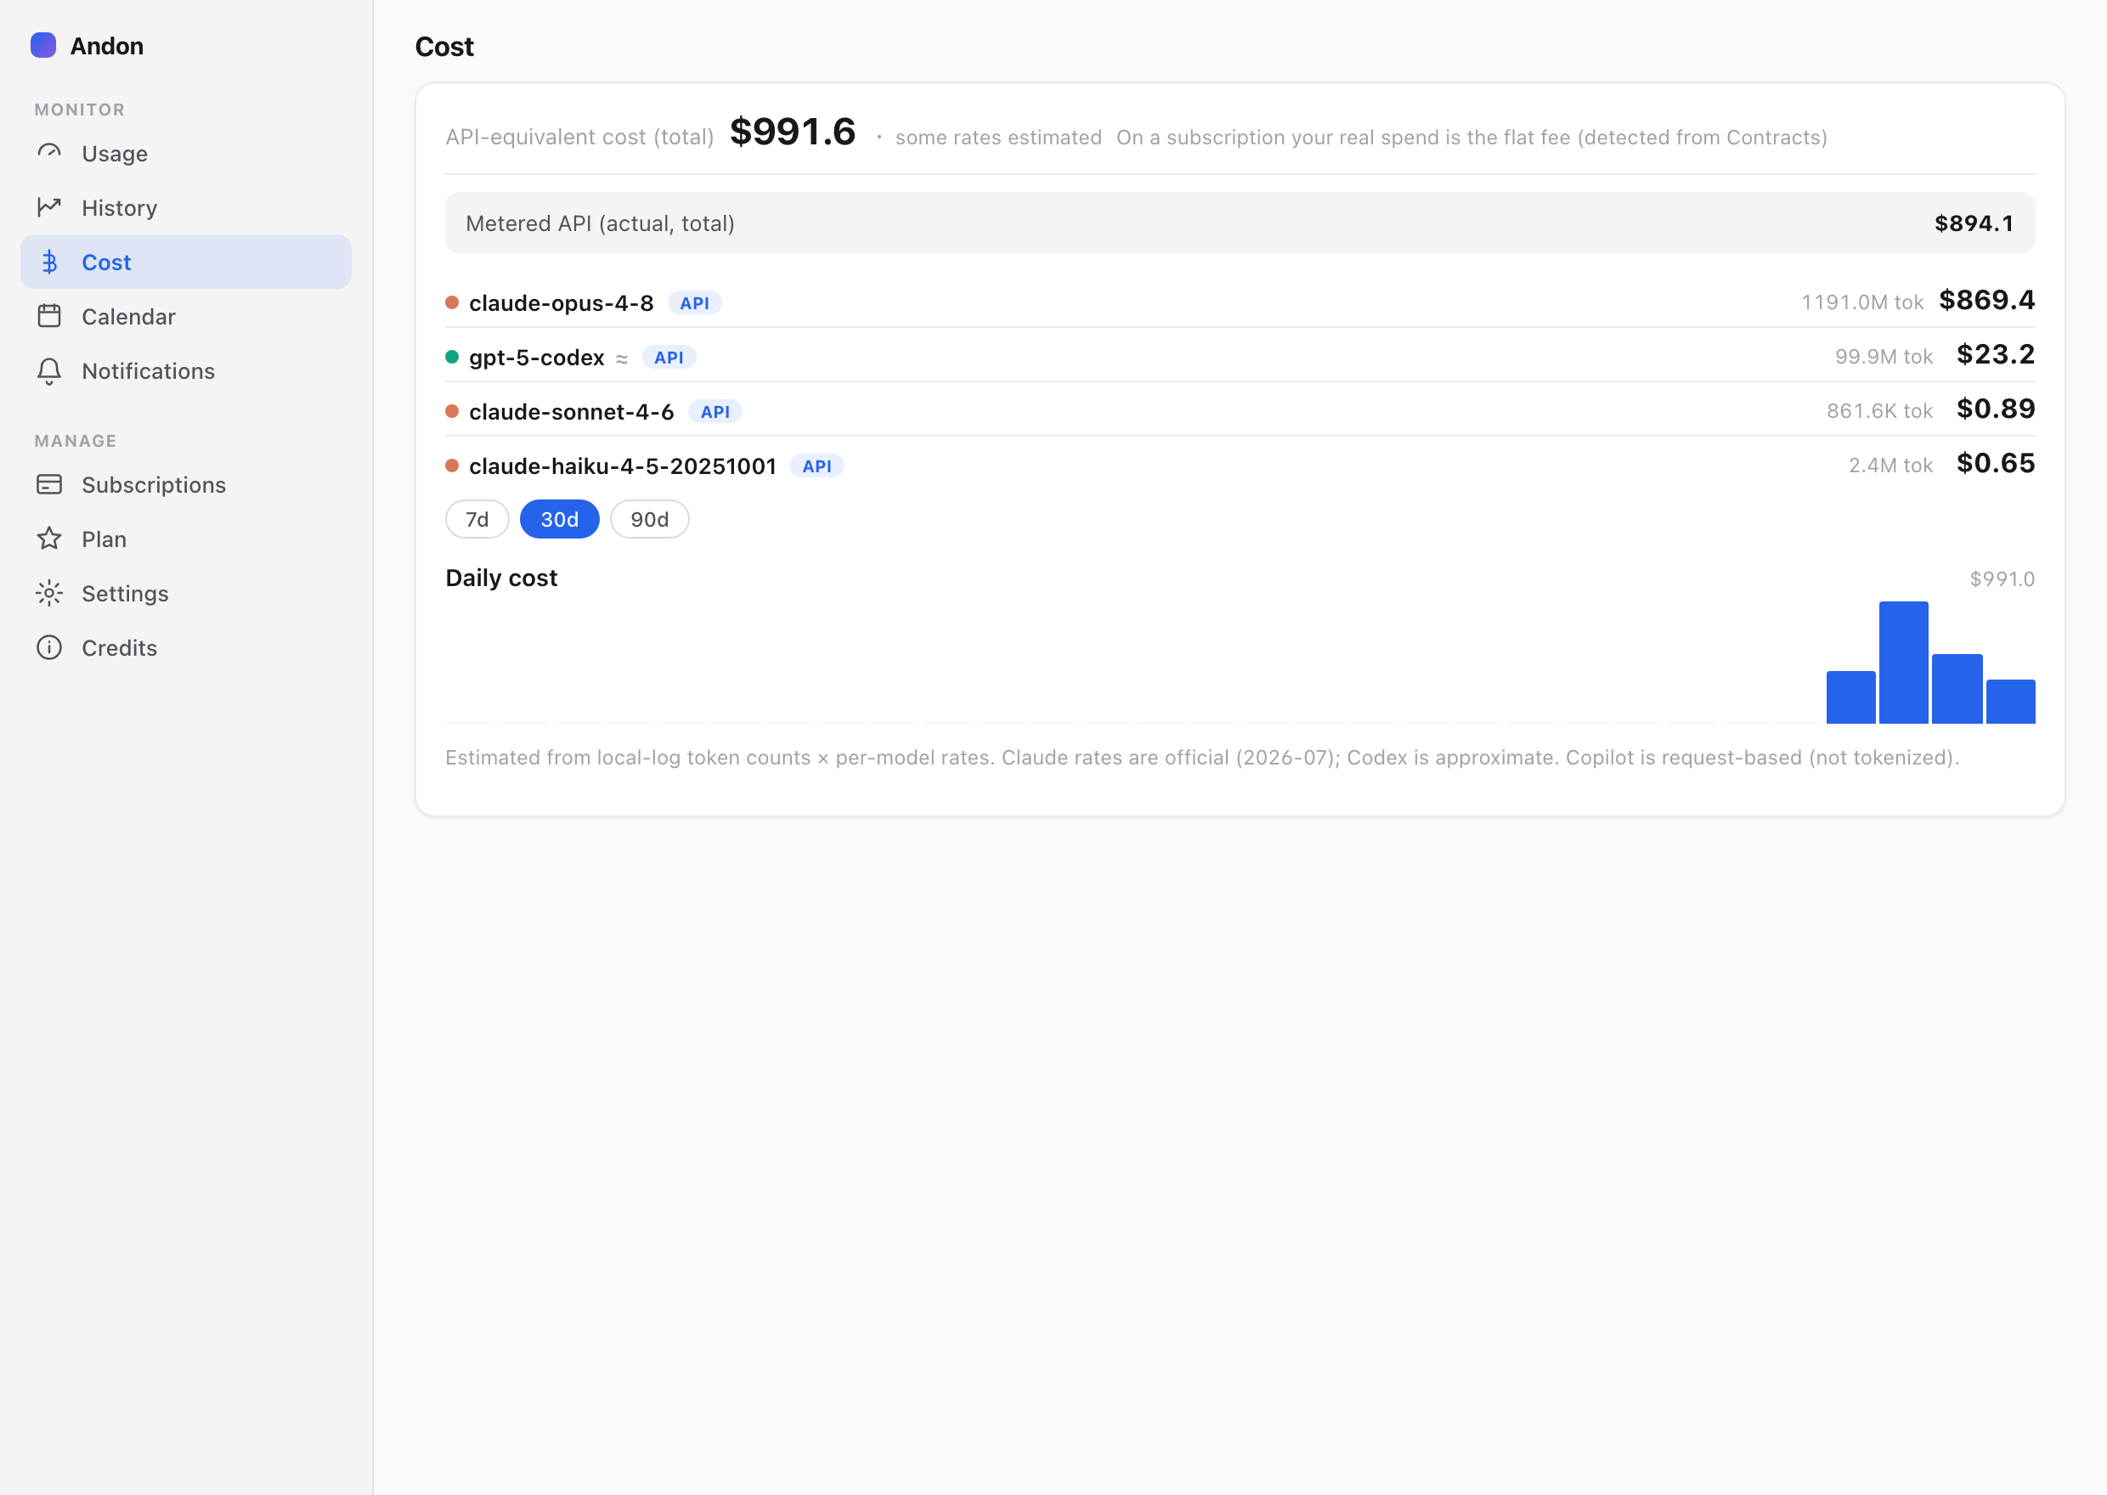The height and width of the screenshot is (1495, 2107).
Task: Click the 2.4M tok count
Action: (x=1890, y=465)
